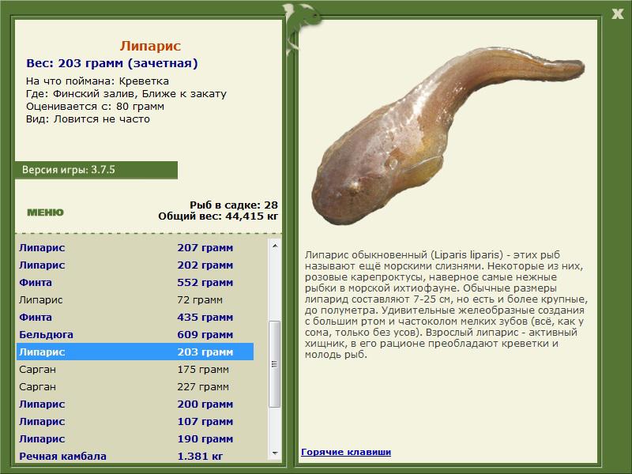Click the fish list scrollbar up arrow

(275, 246)
